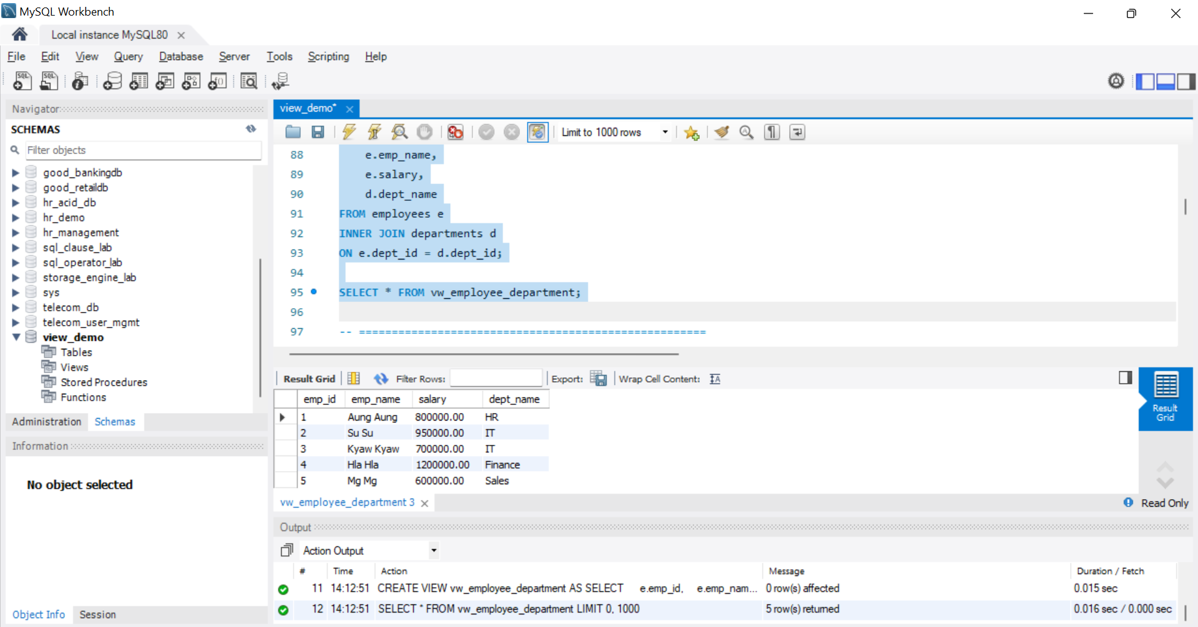Close vw_employee_department 3 result tab

(425, 503)
